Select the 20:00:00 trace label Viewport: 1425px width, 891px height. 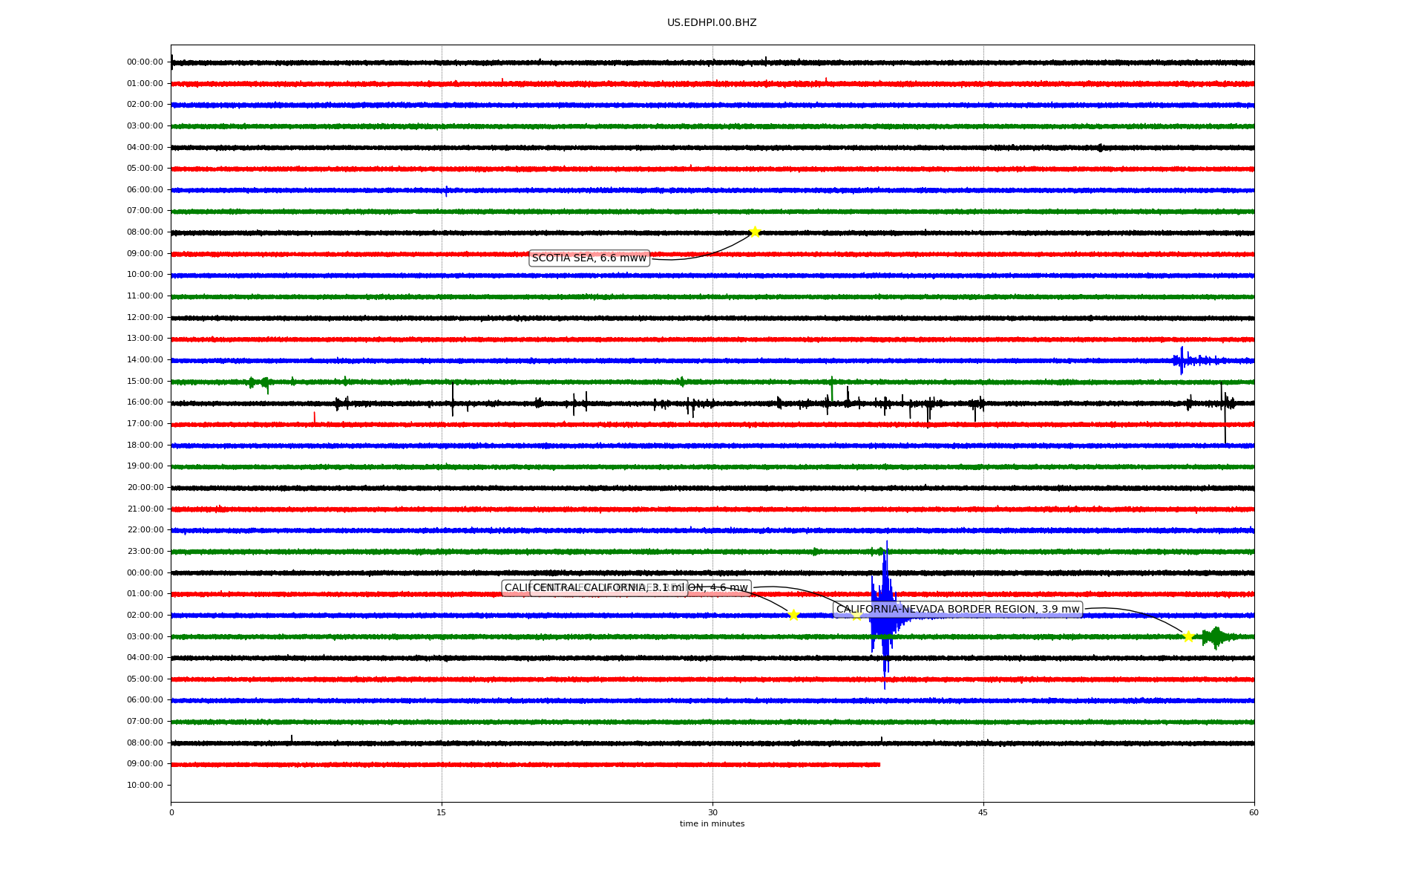[x=145, y=488]
